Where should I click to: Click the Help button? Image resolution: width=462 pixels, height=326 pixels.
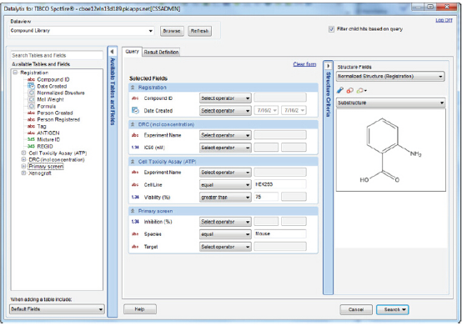(x=140, y=309)
